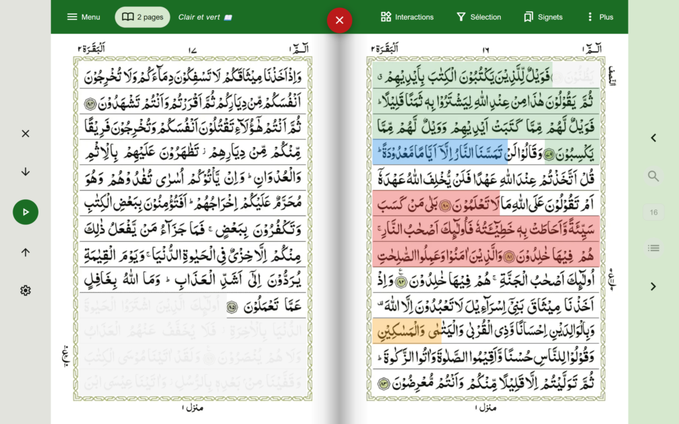Open the table of contents list icon

(x=653, y=248)
